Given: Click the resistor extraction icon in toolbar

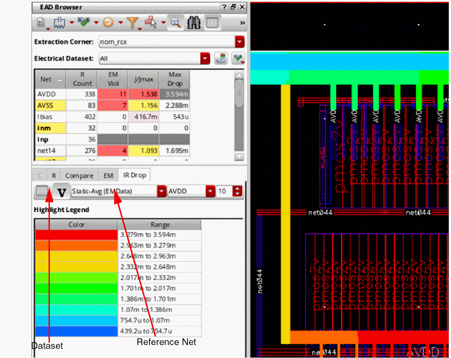Looking at the screenshot, I should (x=60, y=22).
